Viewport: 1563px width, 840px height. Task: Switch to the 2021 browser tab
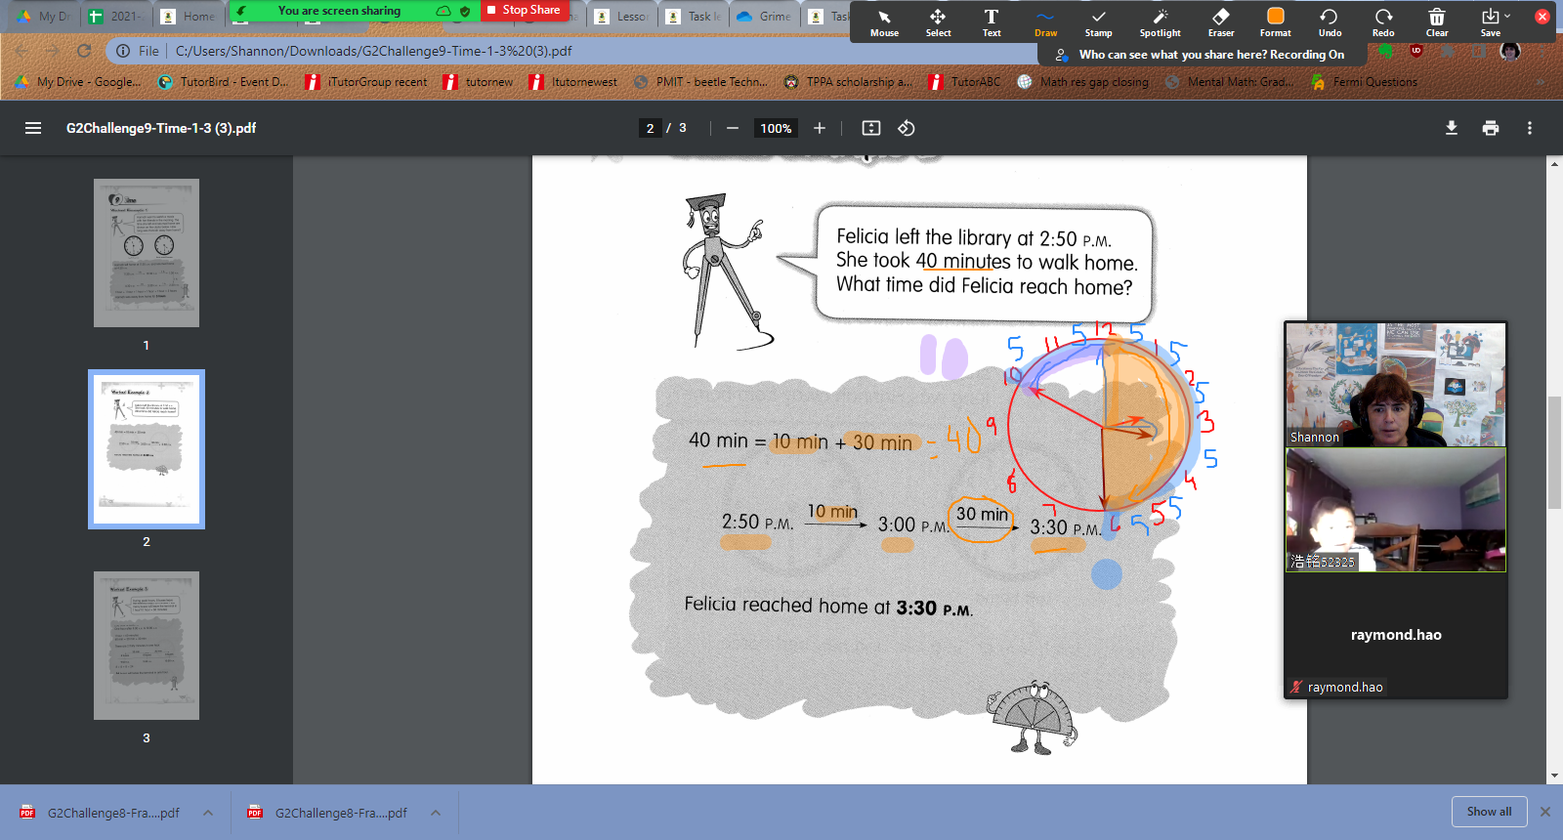tap(114, 16)
